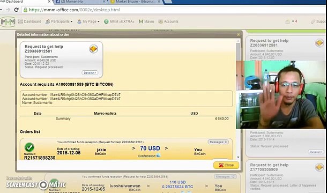
Task: Click the Support link in header
Action: (x=318, y=21)
